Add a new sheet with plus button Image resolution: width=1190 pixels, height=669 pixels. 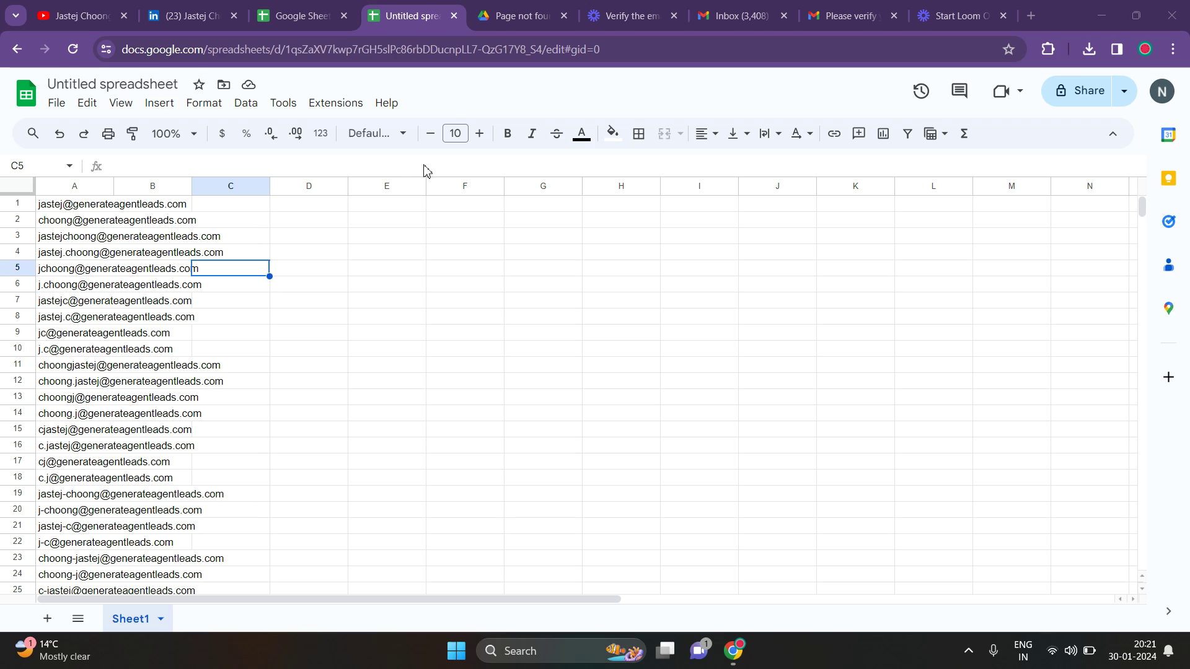click(x=47, y=619)
